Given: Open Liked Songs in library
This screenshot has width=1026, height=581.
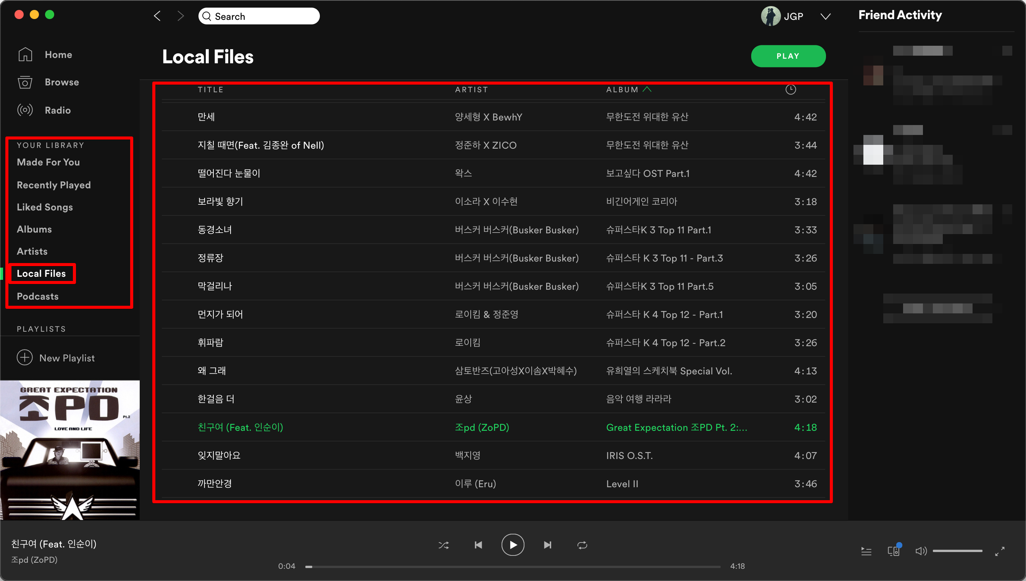Looking at the screenshot, I should [x=45, y=207].
